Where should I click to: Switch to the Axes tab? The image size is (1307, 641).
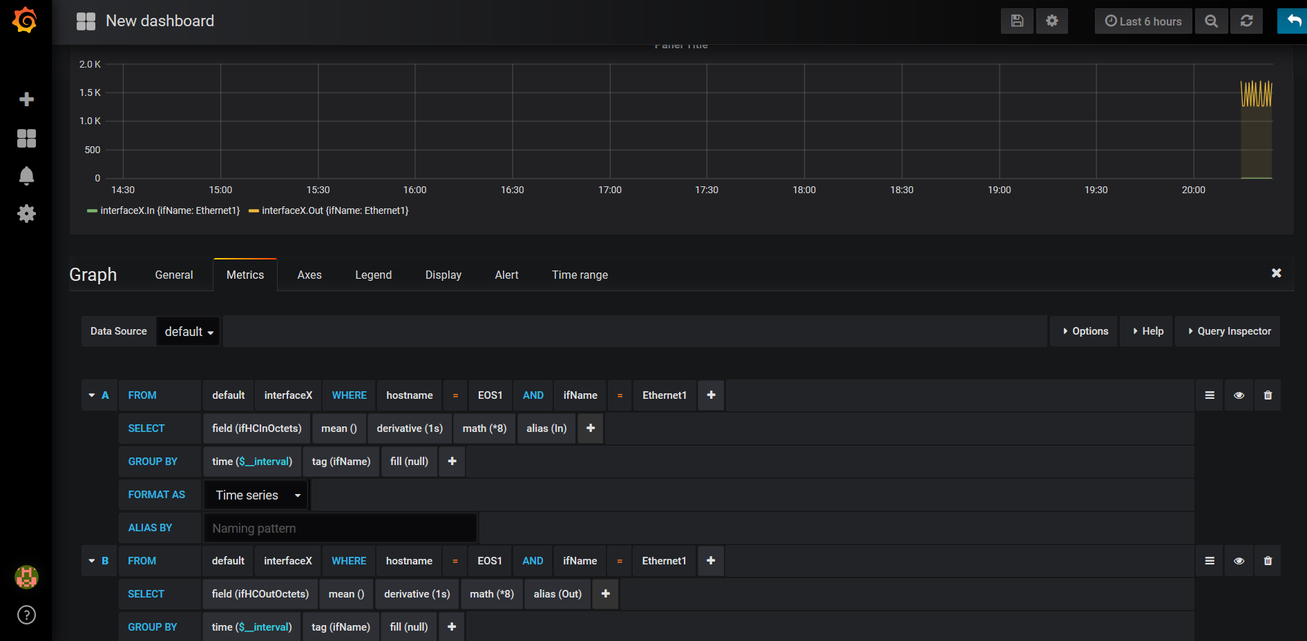[309, 275]
